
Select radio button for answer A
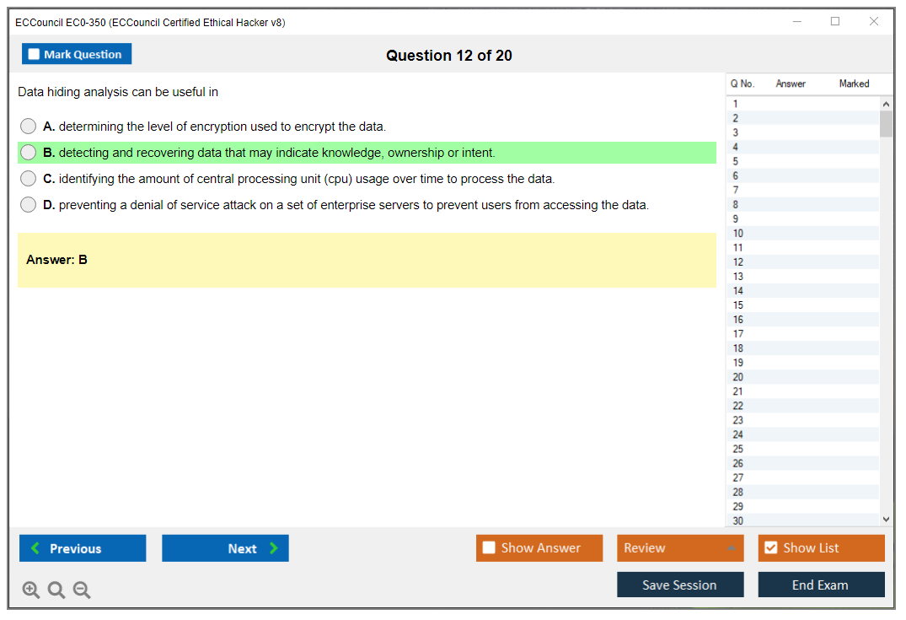(29, 127)
